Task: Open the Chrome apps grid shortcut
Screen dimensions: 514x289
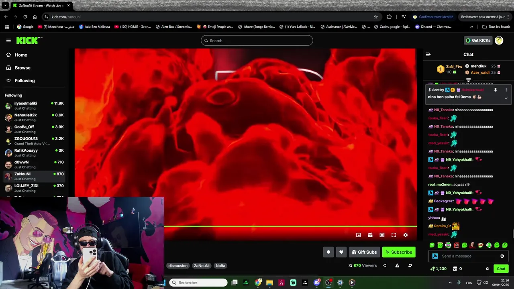Action: 7,27
